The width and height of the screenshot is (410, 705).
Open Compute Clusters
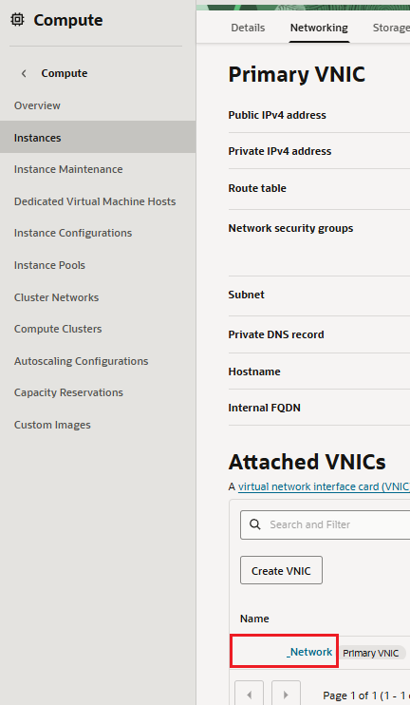click(x=58, y=329)
